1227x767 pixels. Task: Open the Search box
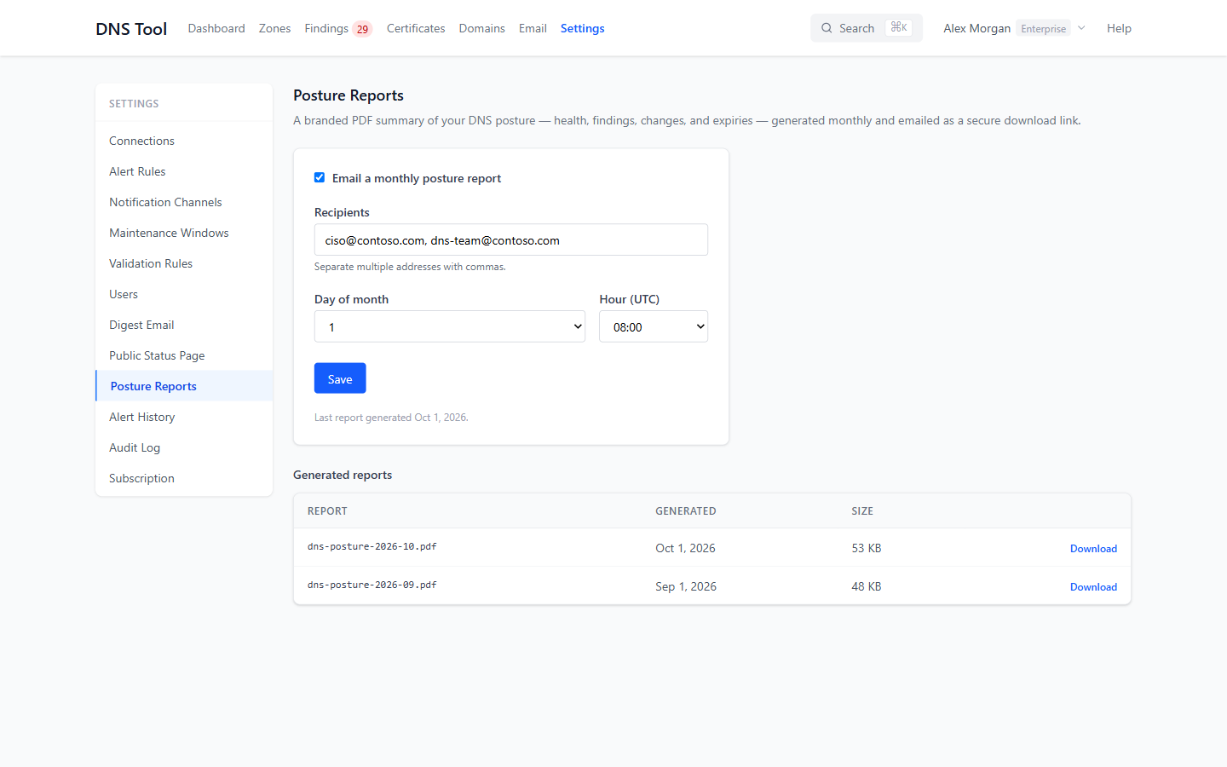pyautogui.click(x=867, y=28)
